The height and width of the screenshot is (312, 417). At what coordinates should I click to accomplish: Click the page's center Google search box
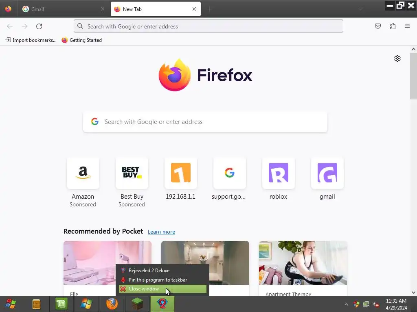point(205,122)
